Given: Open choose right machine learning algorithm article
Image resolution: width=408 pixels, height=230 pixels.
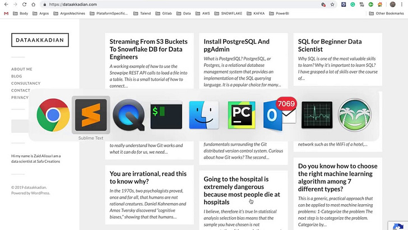Looking at the screenshot, I should pos(337,177).
